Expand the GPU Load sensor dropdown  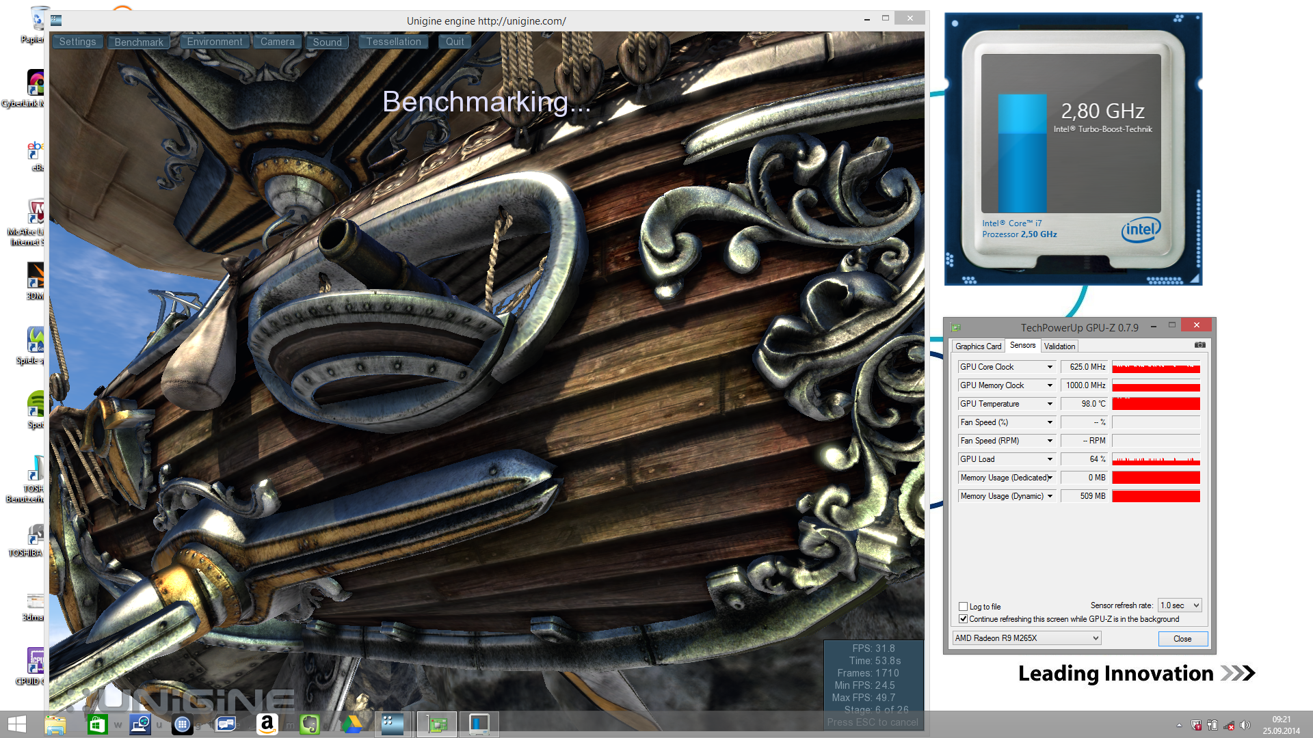[1050, 459]
